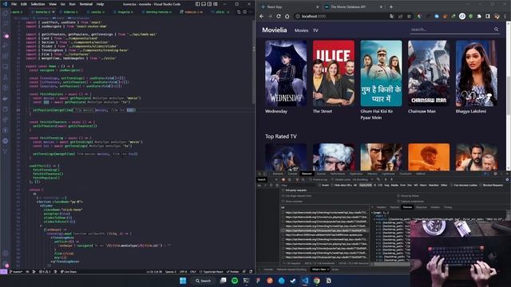The width and height of the screenshot is (511, 287).
Task: Select the JS filter button in Network panel
Action: click(375, 185)
